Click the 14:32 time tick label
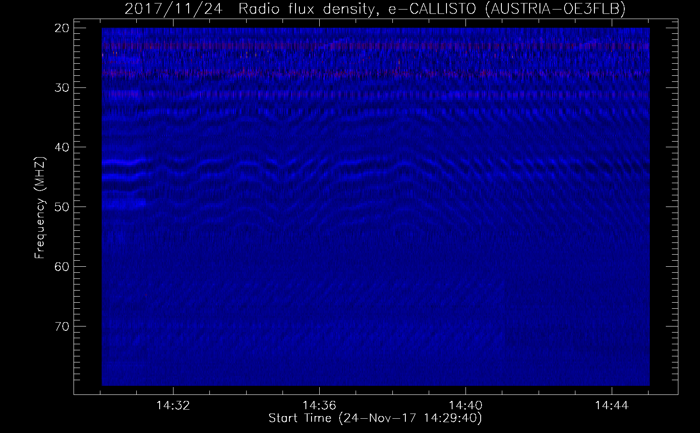 point(173,406)
